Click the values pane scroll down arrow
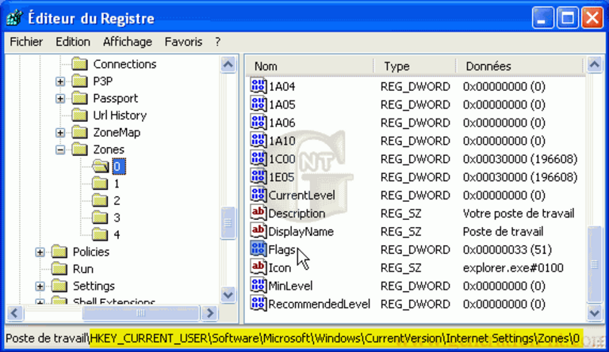This screenshot has height=352, width=609. click(x=595, y=312)
